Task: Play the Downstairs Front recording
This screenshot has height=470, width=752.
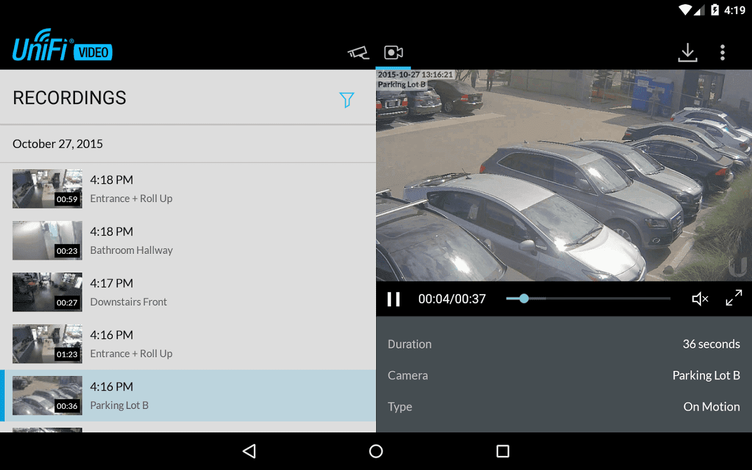Action: (x=188, y=292)
